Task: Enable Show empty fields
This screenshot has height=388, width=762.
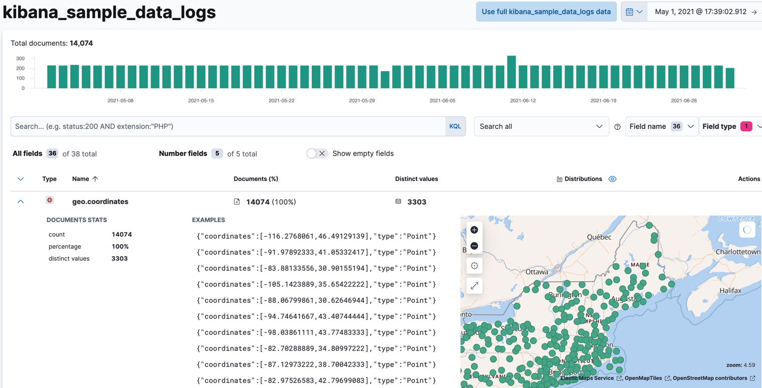Action: point(317,154)
